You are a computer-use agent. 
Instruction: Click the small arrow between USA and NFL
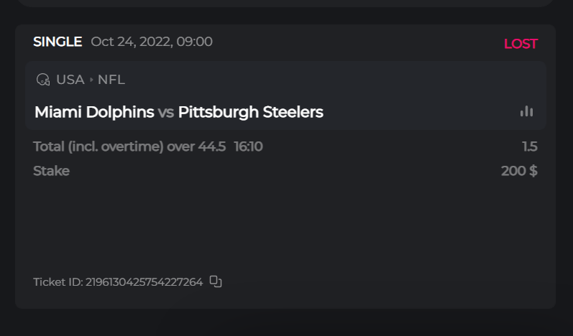click(91, 80)
